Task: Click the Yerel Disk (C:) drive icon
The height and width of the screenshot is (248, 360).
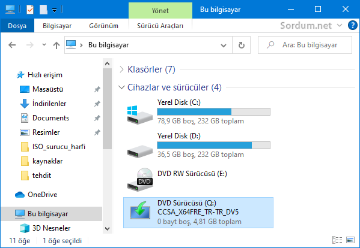Action: 140,115
